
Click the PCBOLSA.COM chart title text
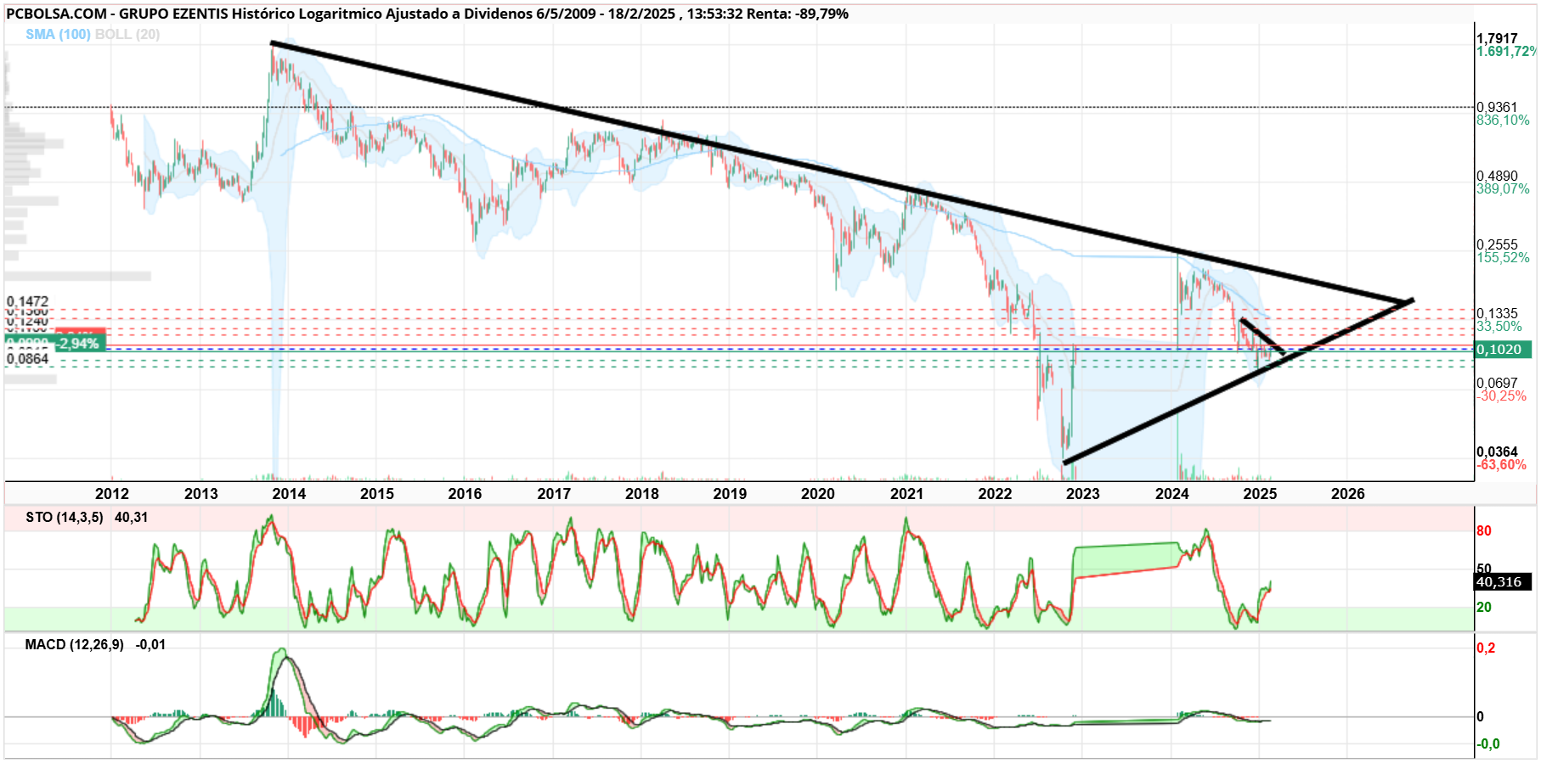(57, 14)
